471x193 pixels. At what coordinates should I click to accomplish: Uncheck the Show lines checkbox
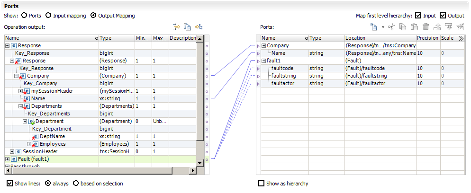coord(10,184)
